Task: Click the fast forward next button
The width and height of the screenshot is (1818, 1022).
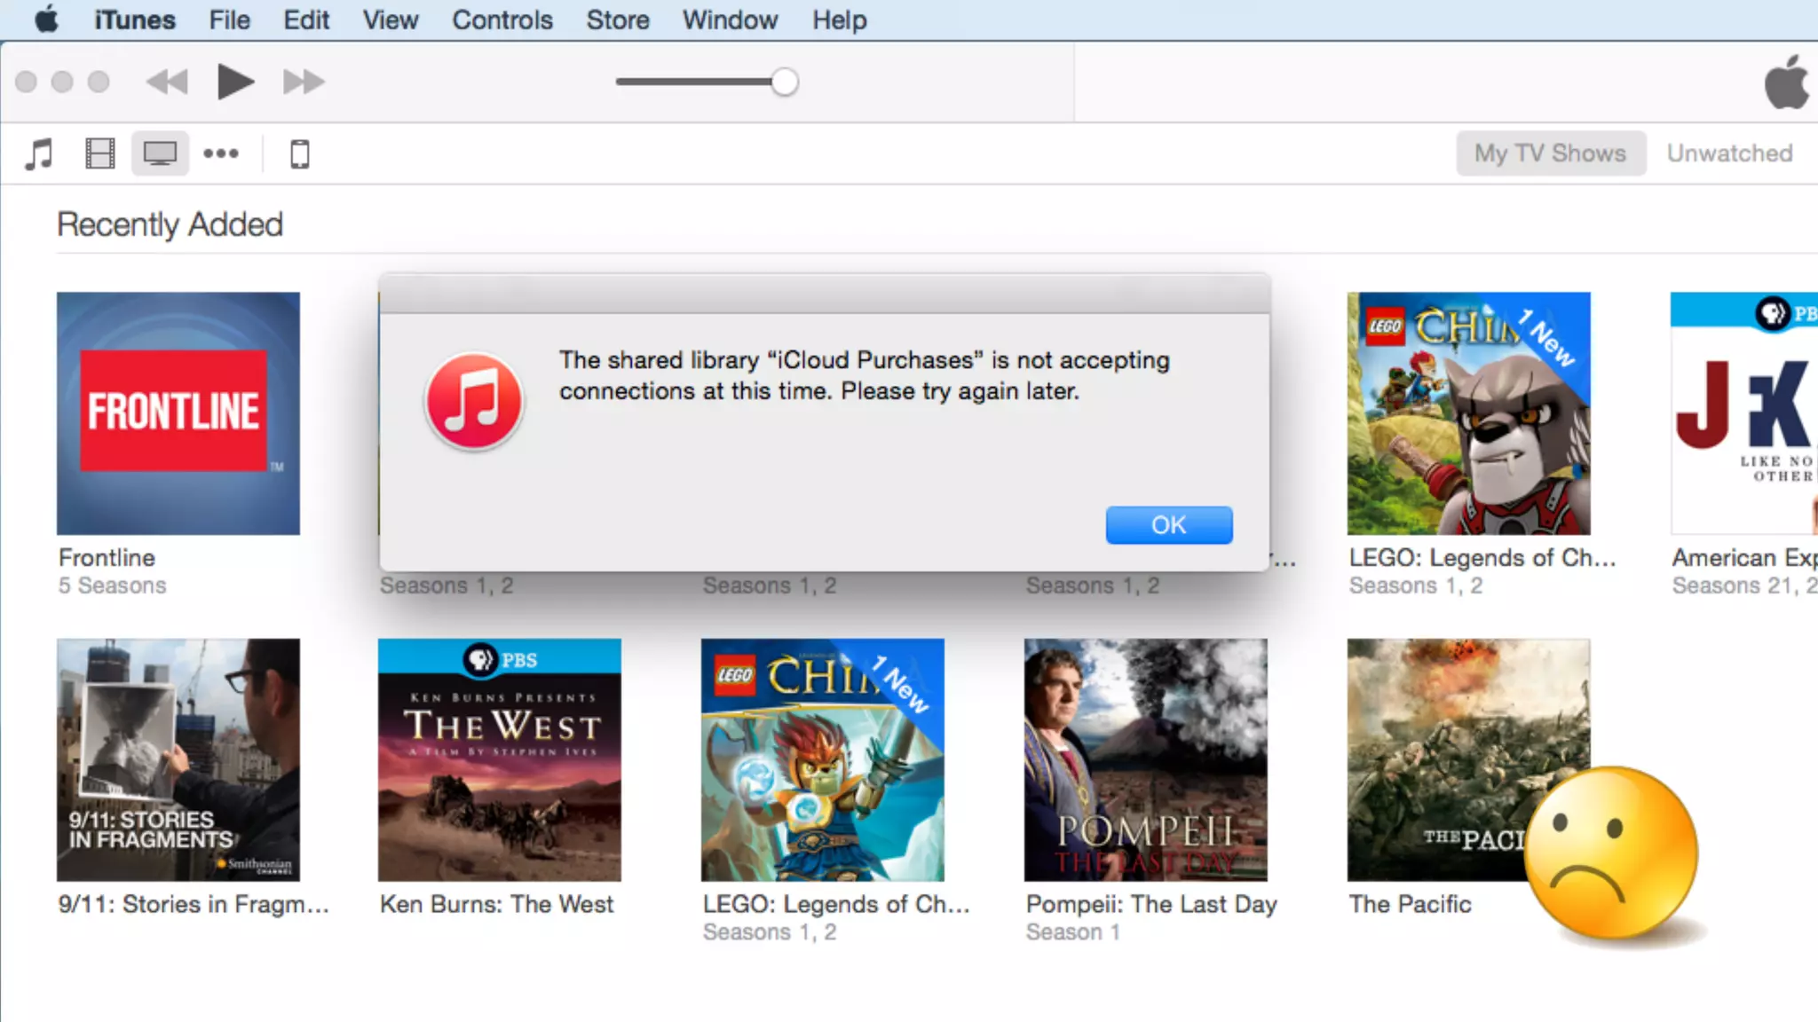Action: point(304,83)
